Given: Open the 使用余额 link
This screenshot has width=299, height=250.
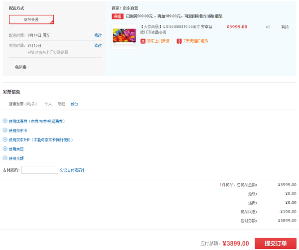Looking at the screenshot, I should 16,158.
